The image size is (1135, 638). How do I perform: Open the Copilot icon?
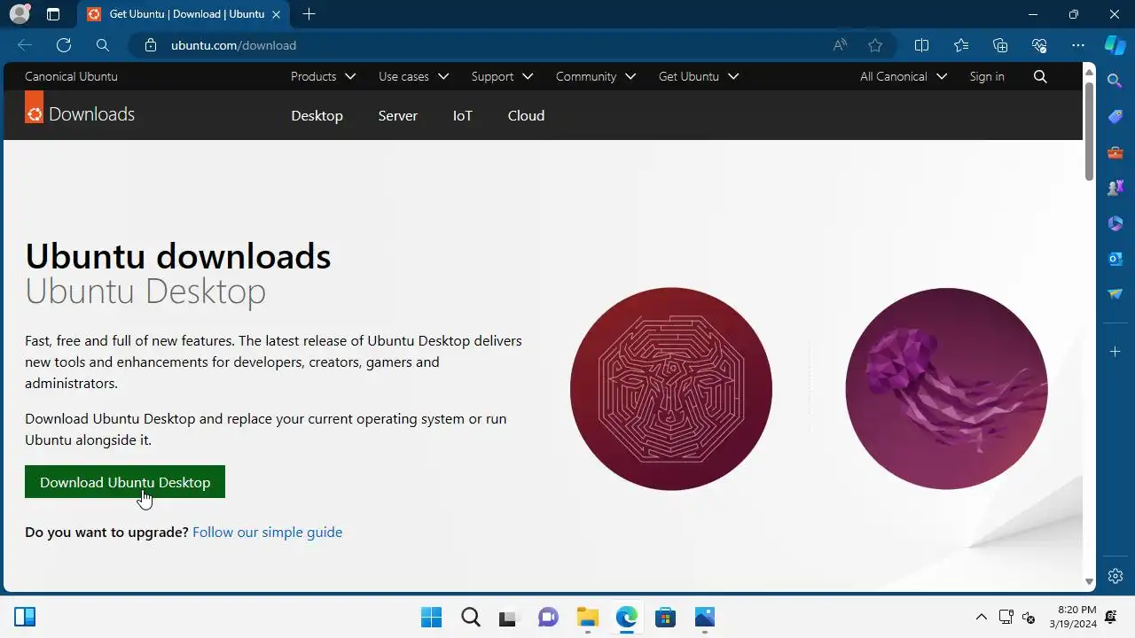(x=1115, y=45)
